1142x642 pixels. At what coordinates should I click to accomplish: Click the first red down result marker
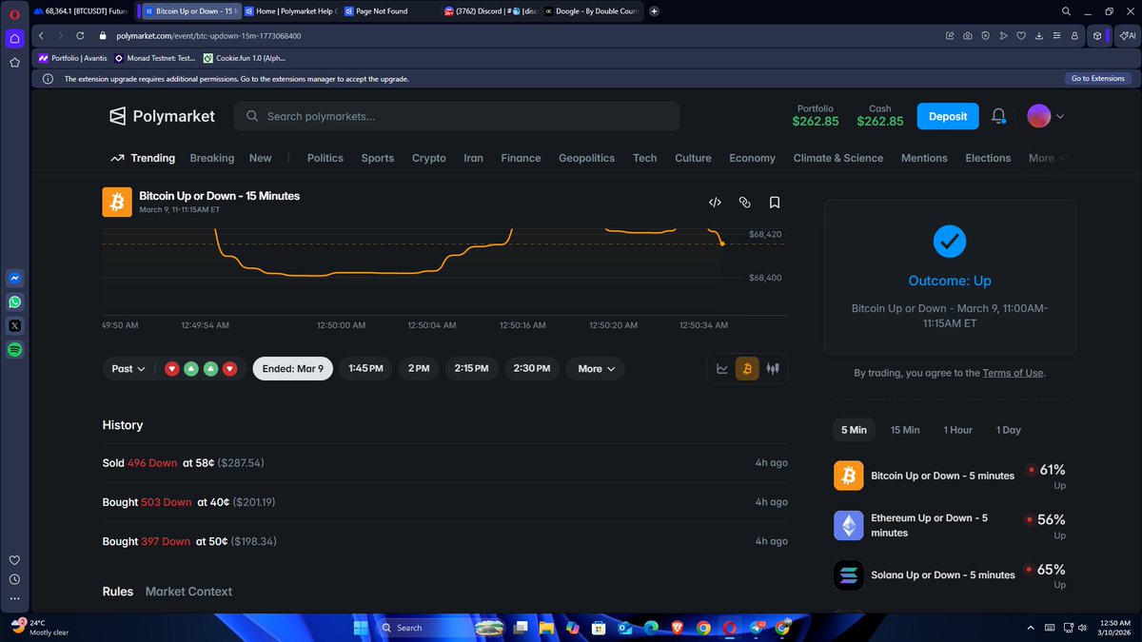pyautogui.click(x=172, y=369)
